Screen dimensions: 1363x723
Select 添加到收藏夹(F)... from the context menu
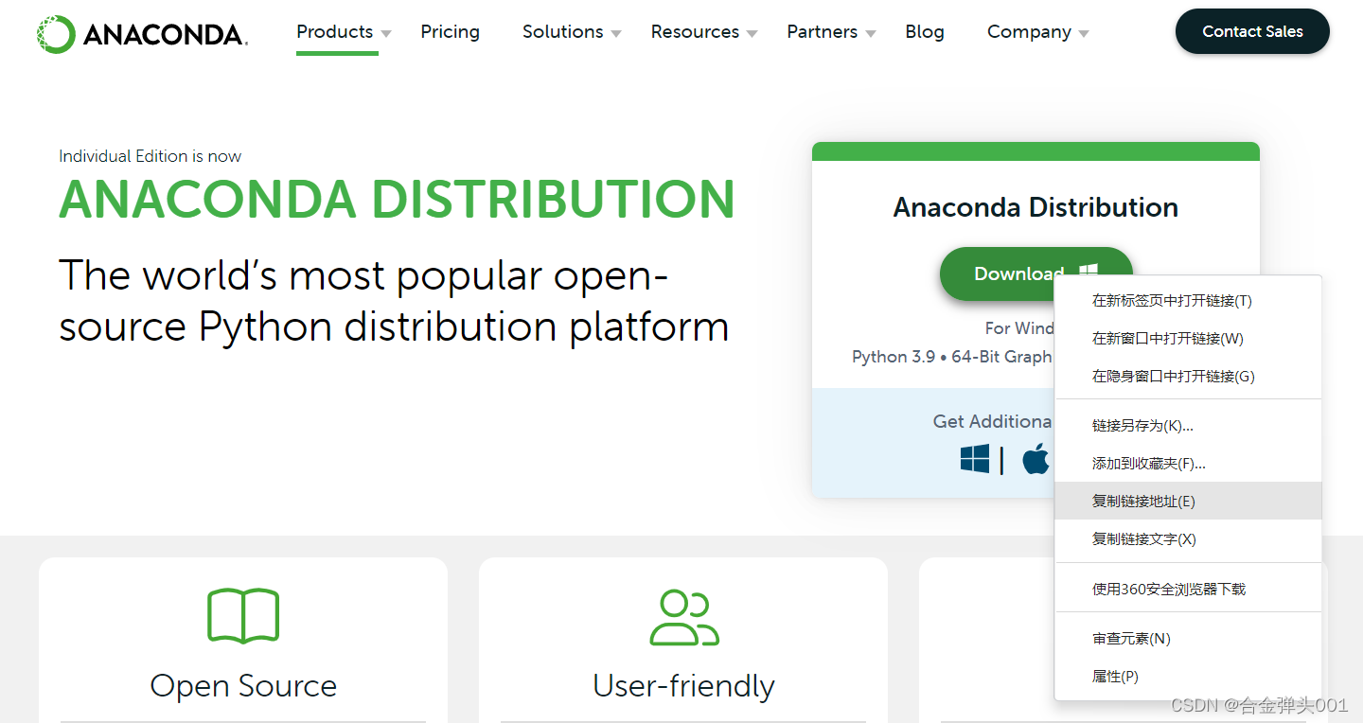click(1188, 463)
